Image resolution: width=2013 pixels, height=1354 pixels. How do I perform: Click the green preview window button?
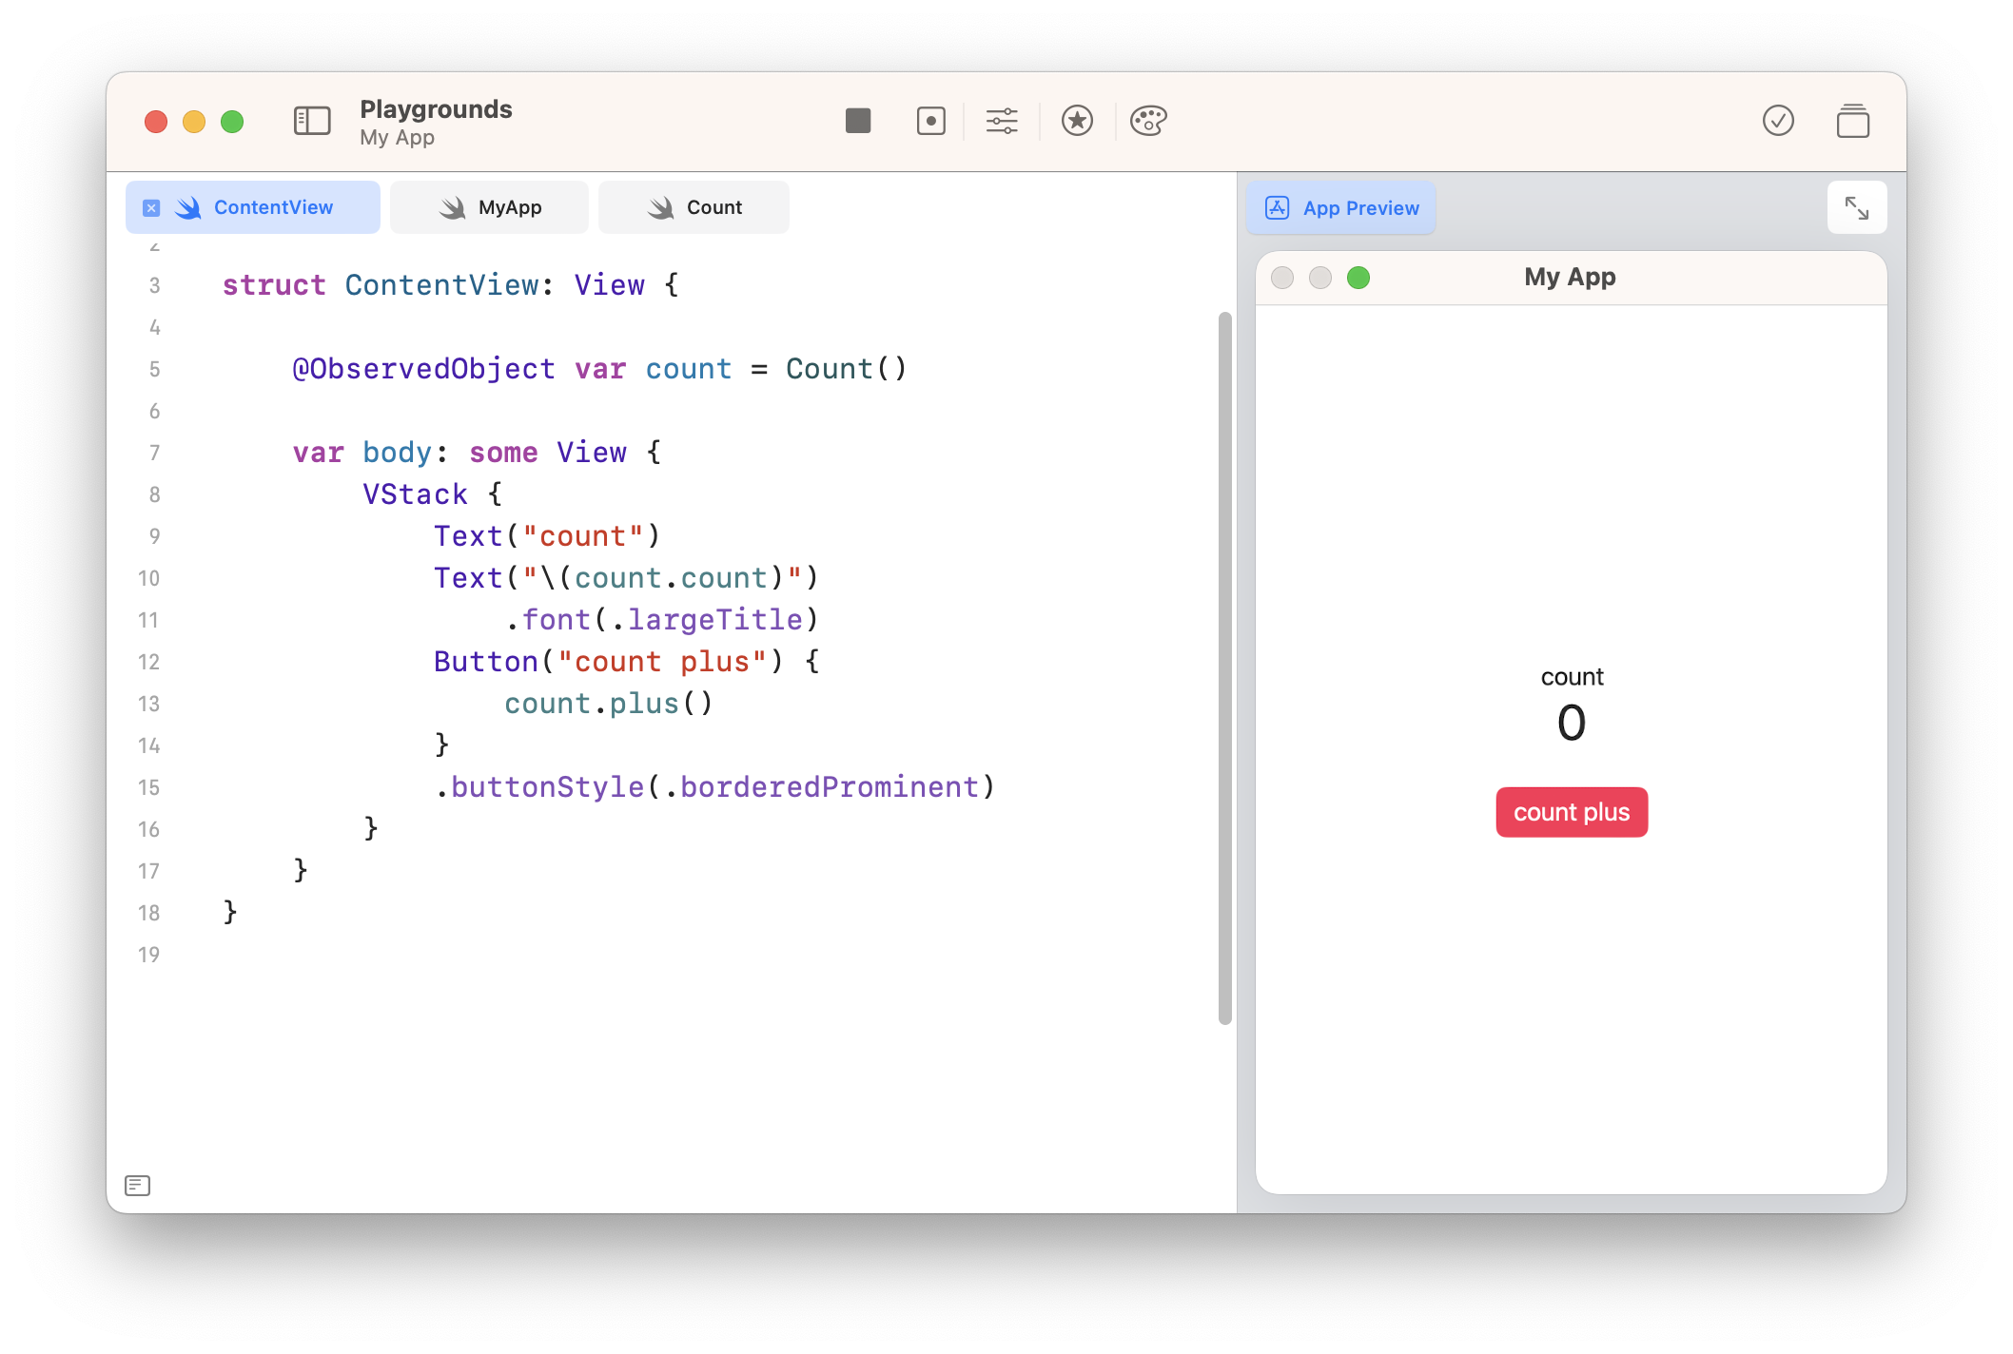[x=1358, y=278]
